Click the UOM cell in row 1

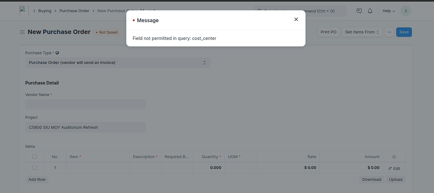[x=240, y=168]
